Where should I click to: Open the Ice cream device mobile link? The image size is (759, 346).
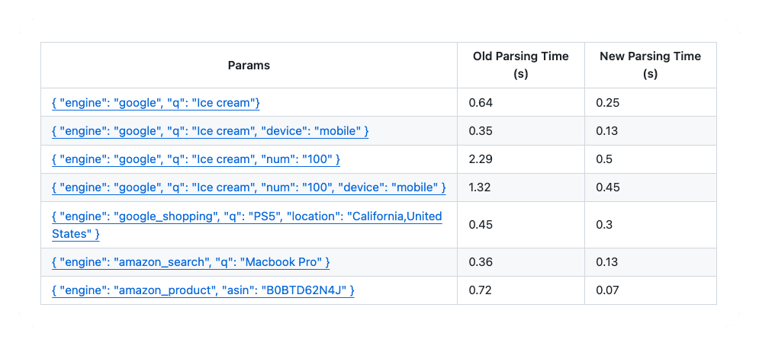point(211,131)
